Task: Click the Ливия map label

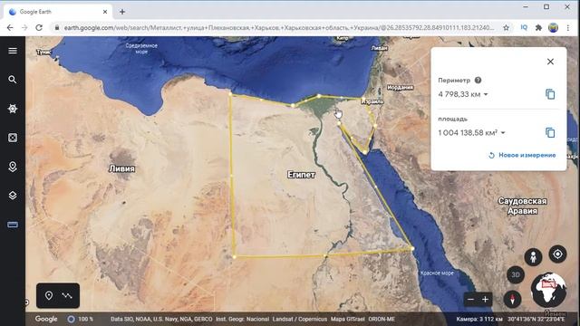Action: pos(121,168)
